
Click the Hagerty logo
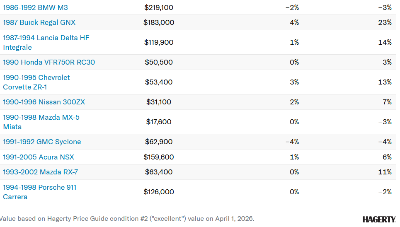tap(379, 219)
